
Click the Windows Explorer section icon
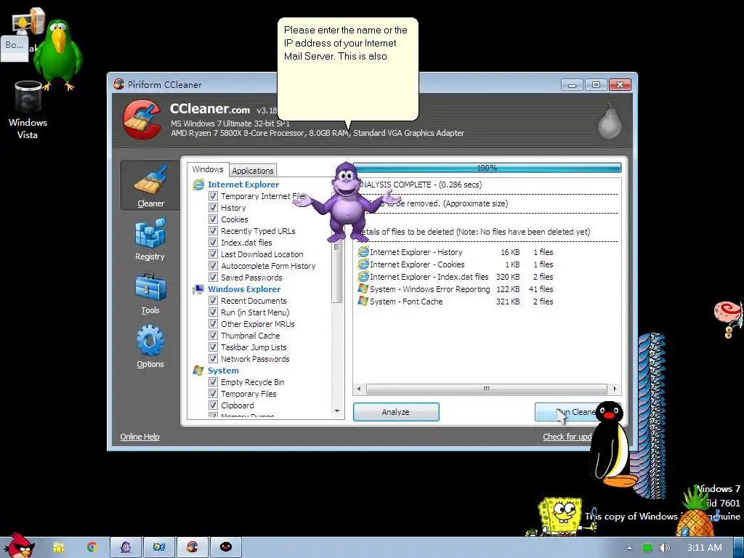198,289
